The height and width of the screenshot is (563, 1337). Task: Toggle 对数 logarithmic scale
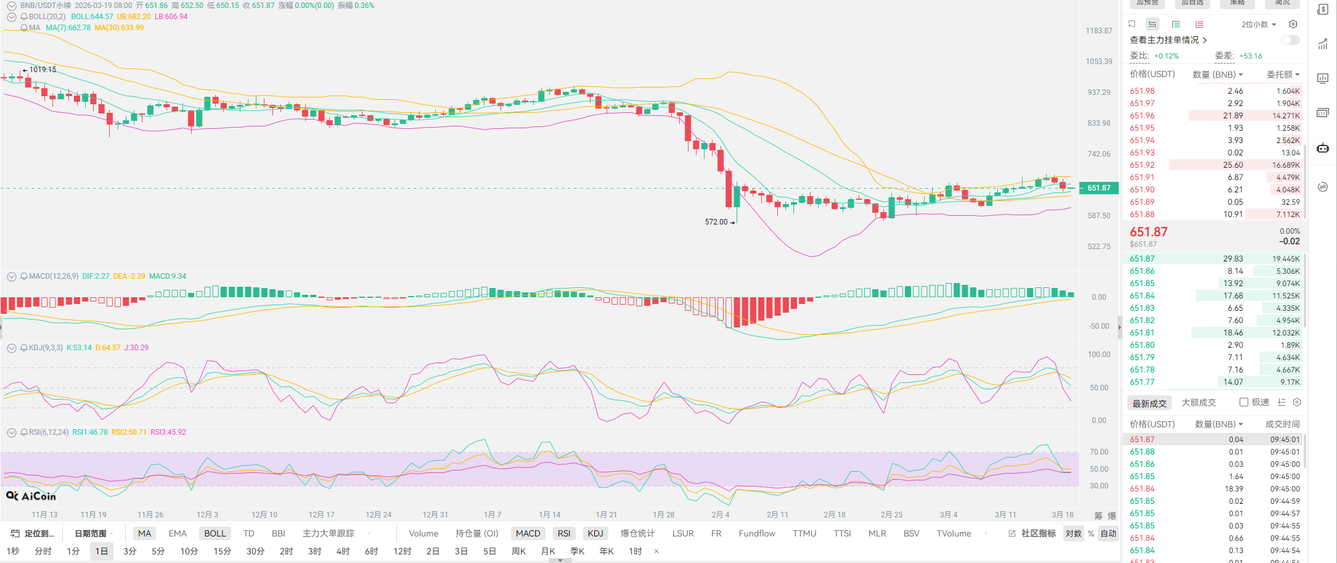[x=1073, y=533]
